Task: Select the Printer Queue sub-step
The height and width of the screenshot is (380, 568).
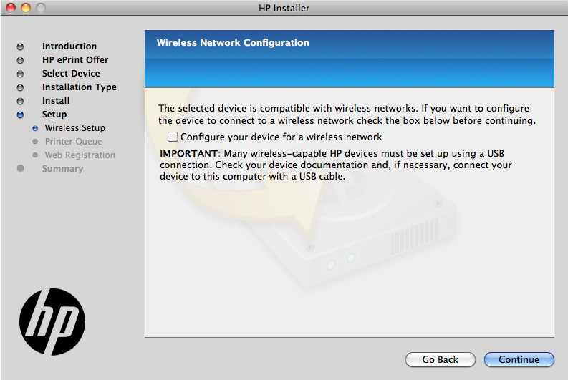Action: 73,142
